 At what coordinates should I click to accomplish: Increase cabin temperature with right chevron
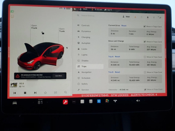tap(47, 102)
